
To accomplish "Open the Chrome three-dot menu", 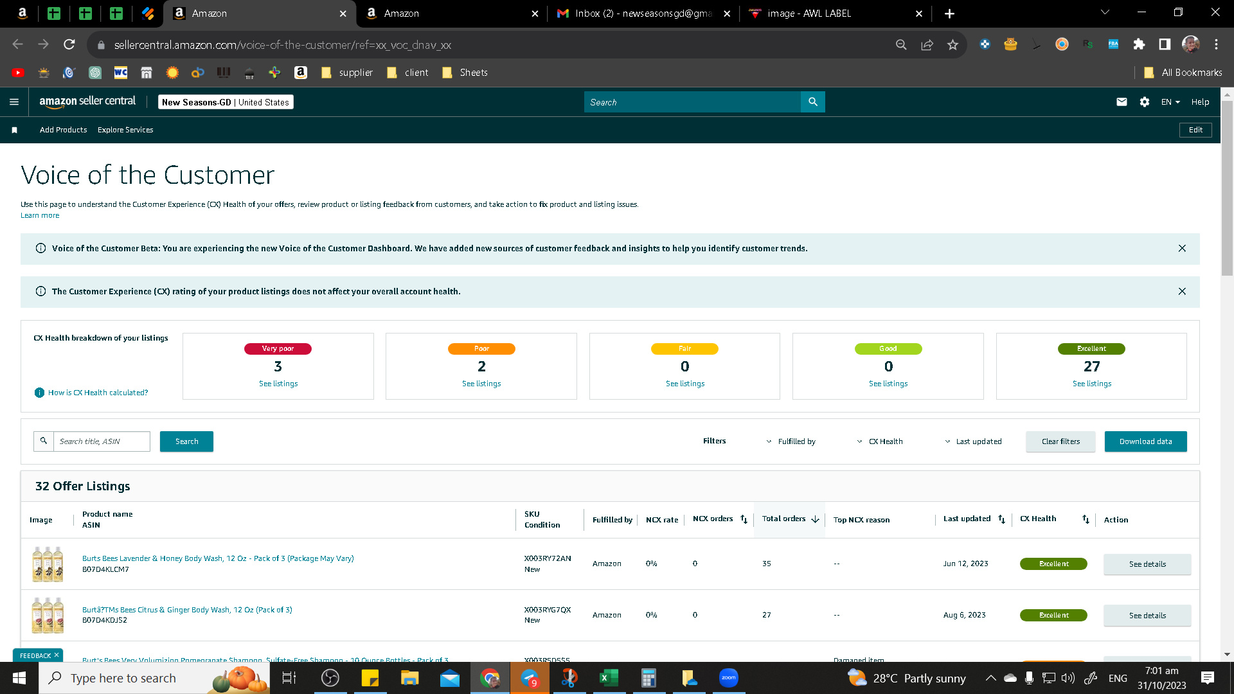I will pos(1216,44).
